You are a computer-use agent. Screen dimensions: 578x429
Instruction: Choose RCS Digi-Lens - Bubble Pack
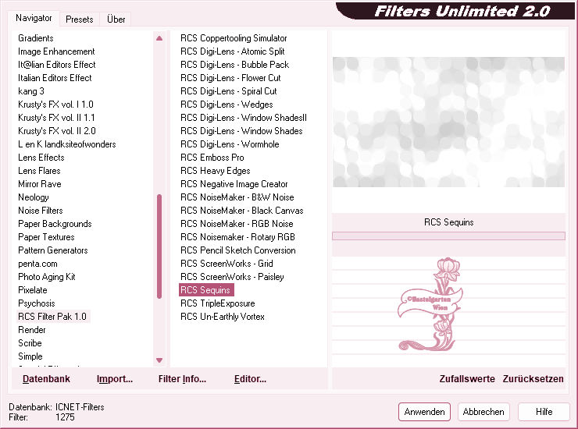(x=234, y=65)
